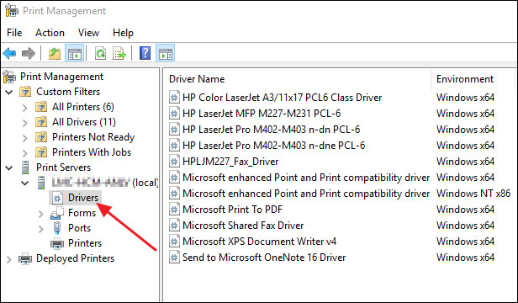Screen dimensions: 518x303
Task: Click the HP Color LaserJet driver icon
Action: pos(174,98)
